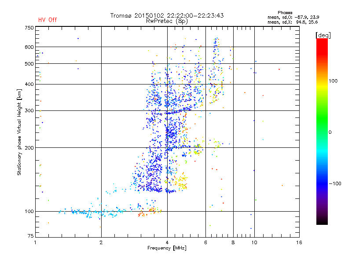The width and height of the screenshot is (352, 264).
Task: Select the plot title 'Tromsø 20150102 22:22:00-22:23:43'
Action: point(167,15)
